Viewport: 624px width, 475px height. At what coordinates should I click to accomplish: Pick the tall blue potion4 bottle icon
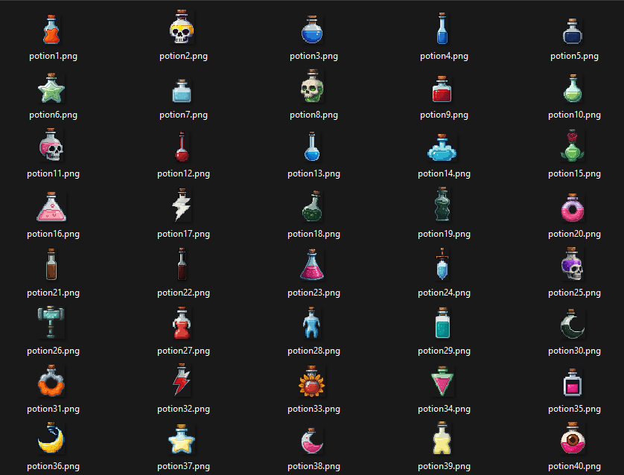coord(442,28)
